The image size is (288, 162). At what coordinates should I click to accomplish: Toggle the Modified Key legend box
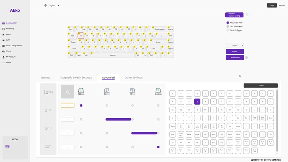pos(228,23)
